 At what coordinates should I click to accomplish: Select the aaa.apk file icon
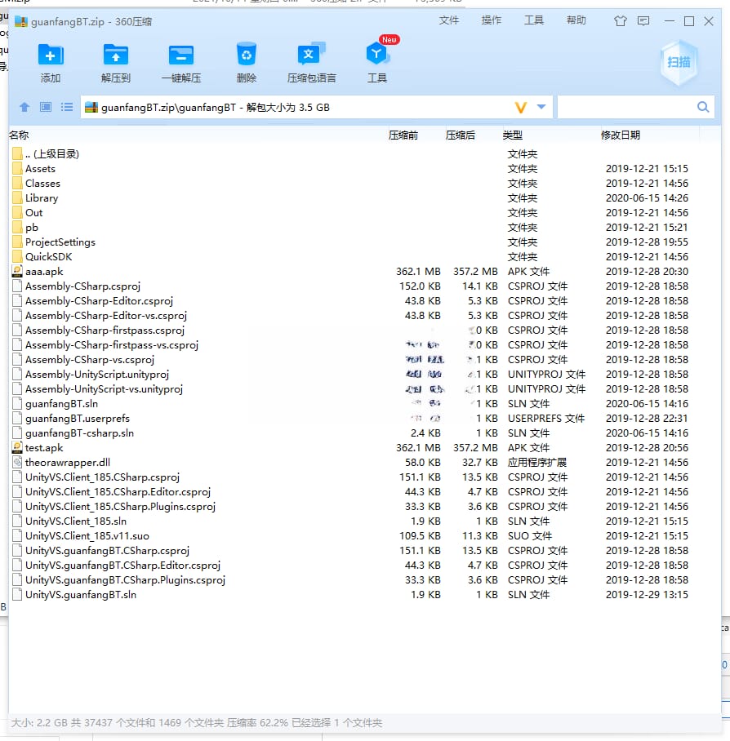(x=17, y=271)
